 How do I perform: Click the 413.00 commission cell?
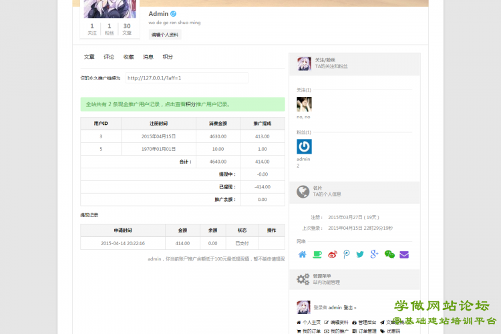click(x=263, y=136)
